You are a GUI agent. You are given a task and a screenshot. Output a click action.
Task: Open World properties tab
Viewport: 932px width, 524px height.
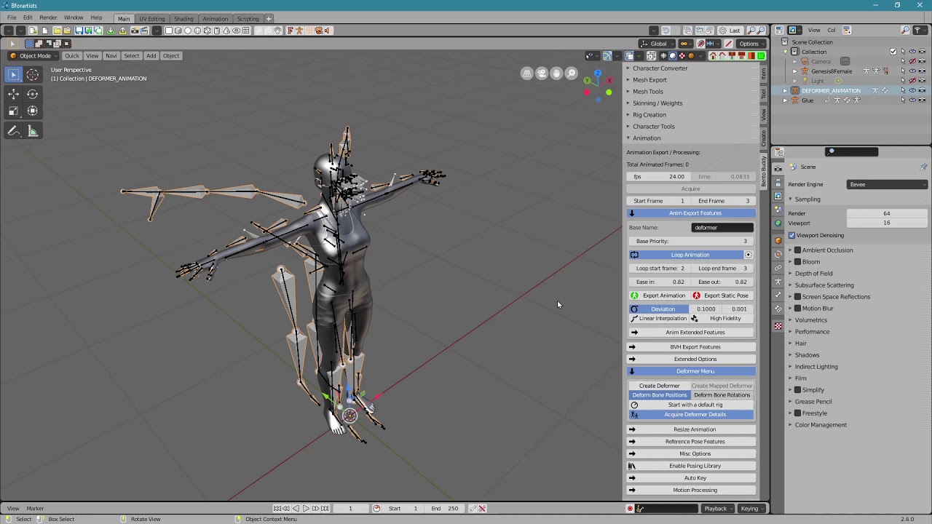[x=778, y=223]
